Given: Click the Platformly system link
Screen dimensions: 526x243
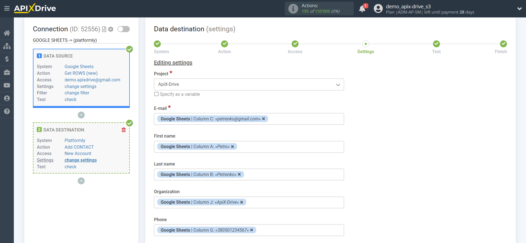Looking at the screenshot, I should 75,140.
